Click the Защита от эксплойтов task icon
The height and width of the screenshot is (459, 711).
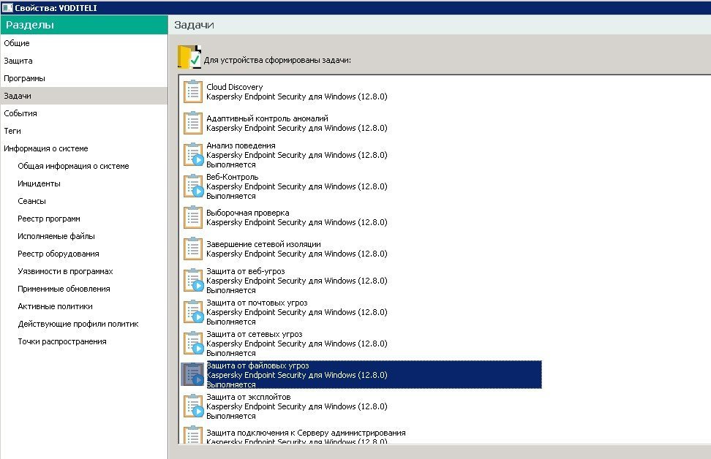tap(192, 406)
